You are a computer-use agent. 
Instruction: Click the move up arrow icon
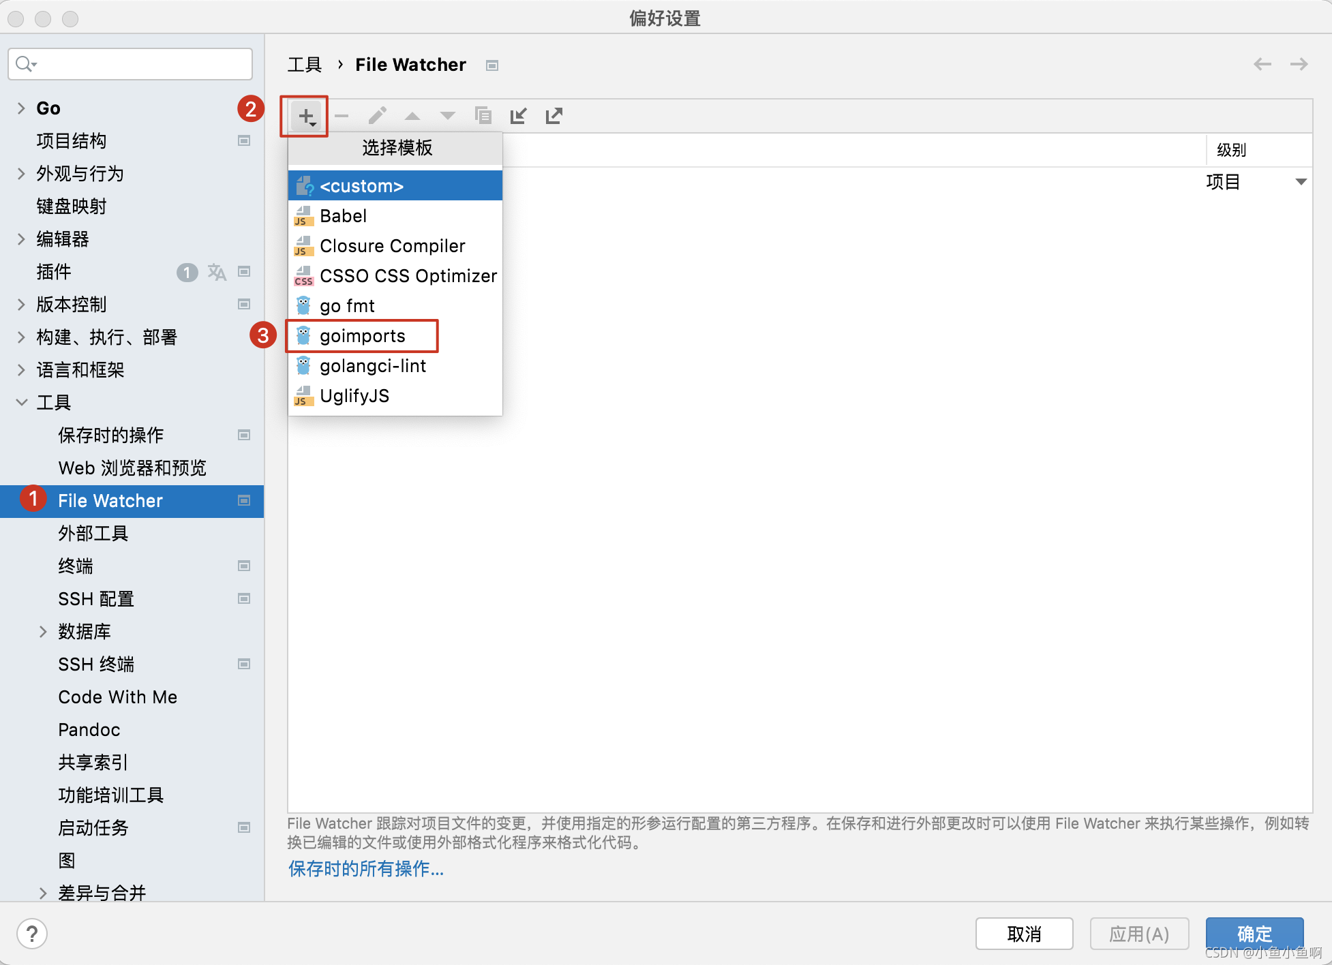412,116
